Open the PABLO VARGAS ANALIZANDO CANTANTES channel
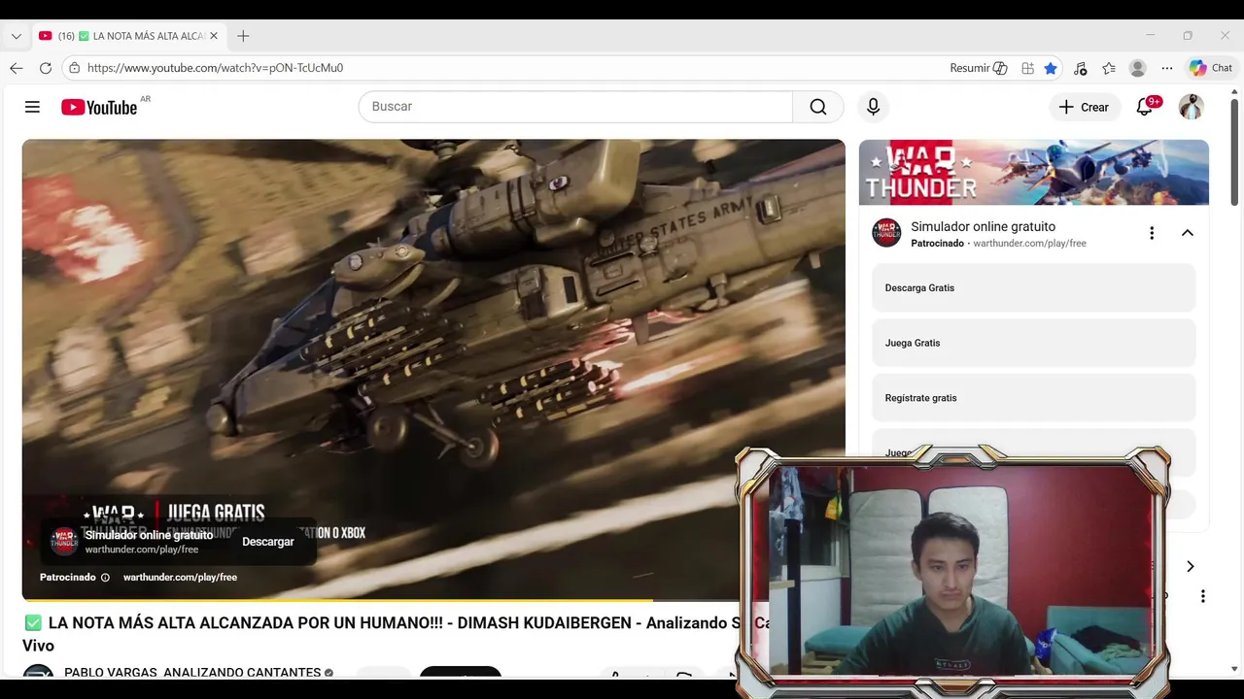Screen dimensions: 1244x699 (192, 672)
